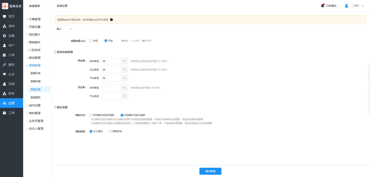Click the 首页 monitor icon in sidebar
Screen dimensions: 370x177
pyautogui.click(x=4, y=16)
